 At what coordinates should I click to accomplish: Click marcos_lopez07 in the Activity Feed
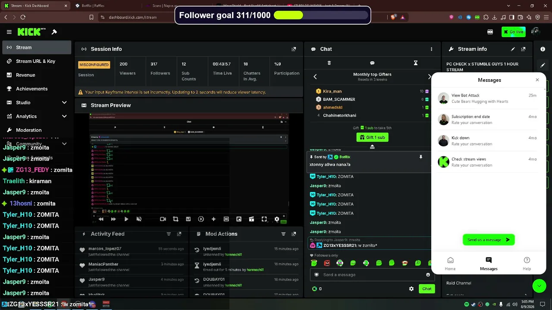click(105, 249)
